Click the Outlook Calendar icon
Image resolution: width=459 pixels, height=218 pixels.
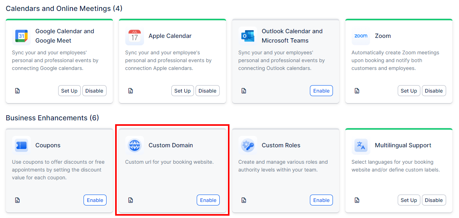click(x=248, y=36)
